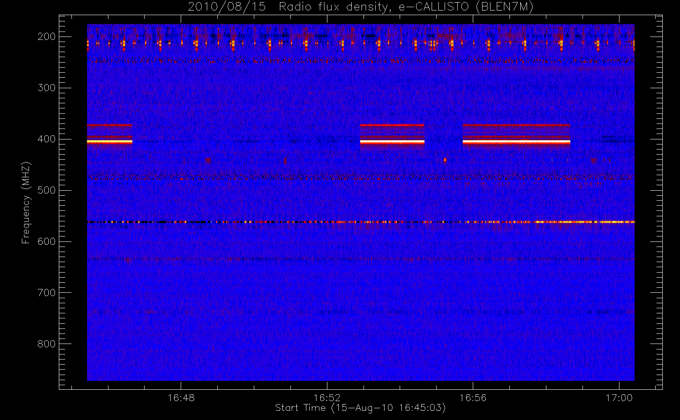The image size is (680, 420).
Task: Click the 200 frequency tick label
Action: click(47, 37)
